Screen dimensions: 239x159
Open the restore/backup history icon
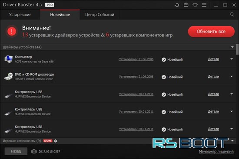177,5
